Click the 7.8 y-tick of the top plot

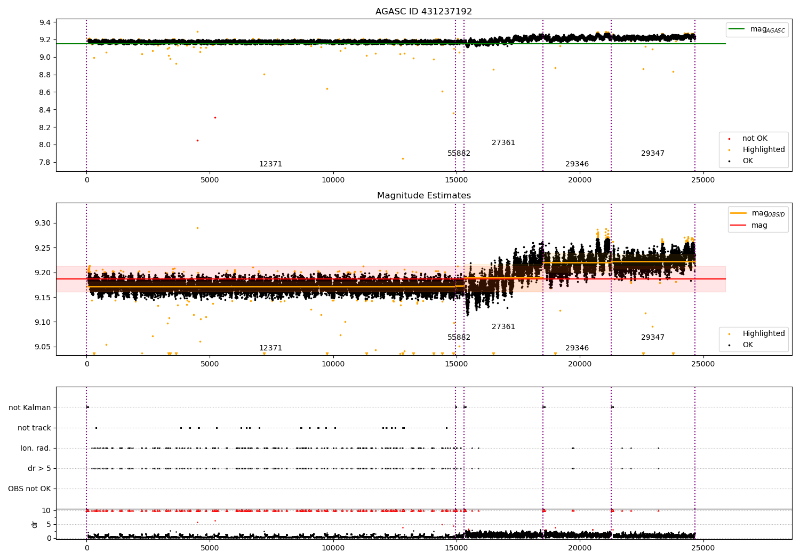coord(45,163)
